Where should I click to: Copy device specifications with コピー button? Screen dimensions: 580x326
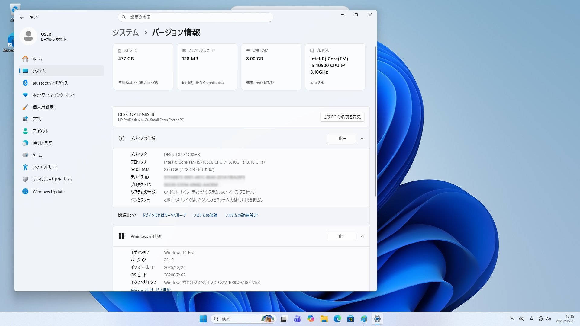(341, 139)
